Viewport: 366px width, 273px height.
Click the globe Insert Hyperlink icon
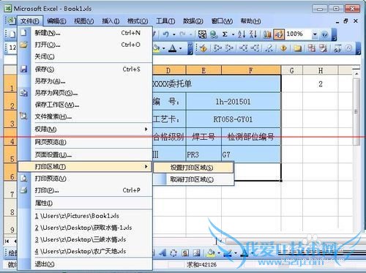tap(214, 34)
